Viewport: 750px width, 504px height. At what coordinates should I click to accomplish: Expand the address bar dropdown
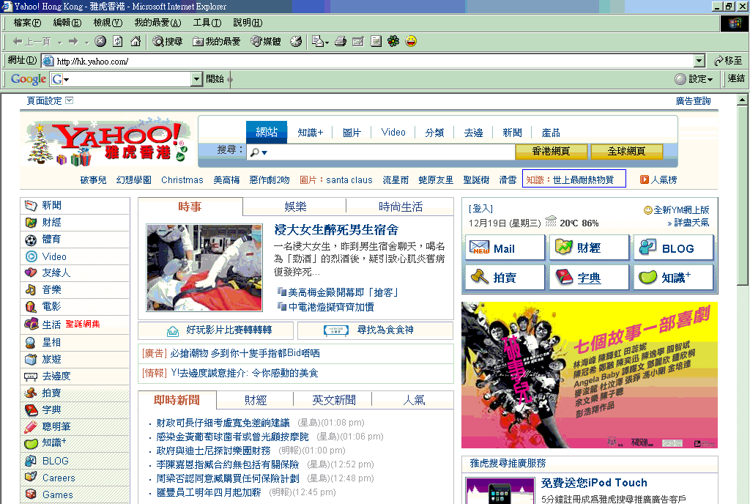(699, 61)
